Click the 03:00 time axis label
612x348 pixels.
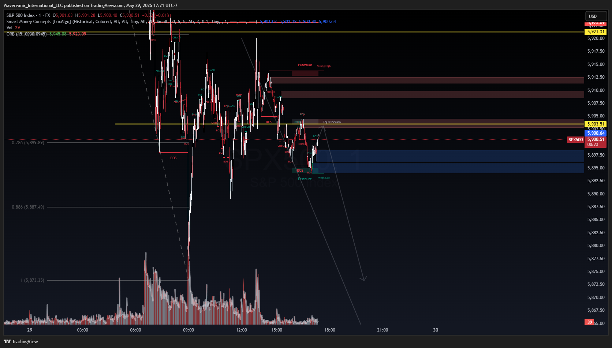pos(83,330)
